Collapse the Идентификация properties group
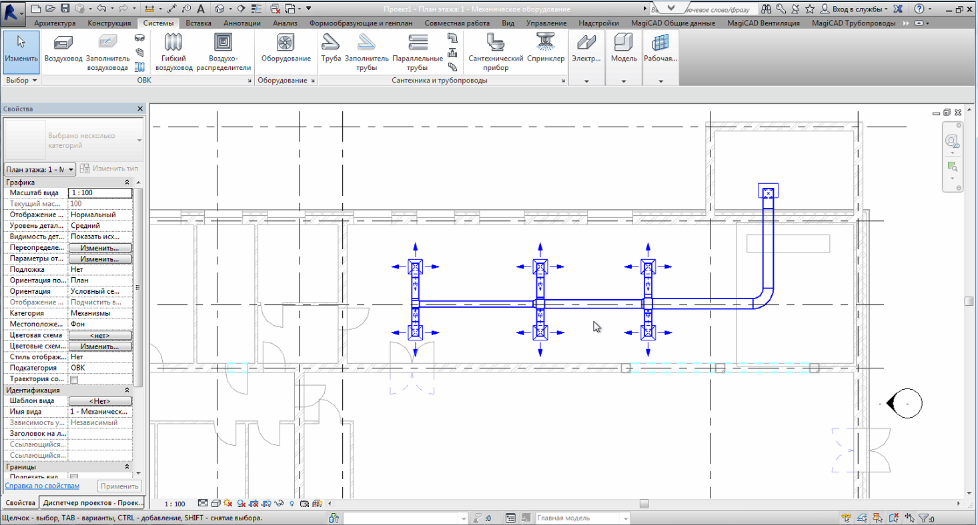Image resolution: width=978 pixels, height=525 pixels. 127,390
